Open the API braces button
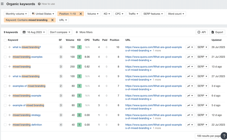Image resolution: width=227 pixels, height=140 pixels. 201,32
